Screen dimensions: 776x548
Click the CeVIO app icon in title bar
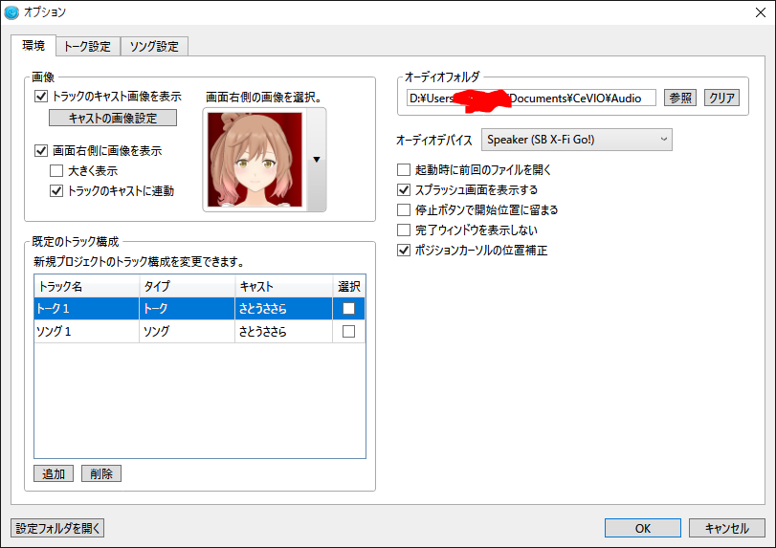pyautogui.click(x=12, y=12)
